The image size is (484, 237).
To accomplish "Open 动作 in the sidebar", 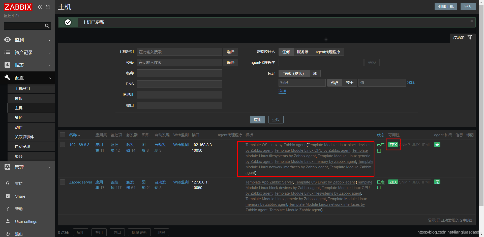I will 31,127.
